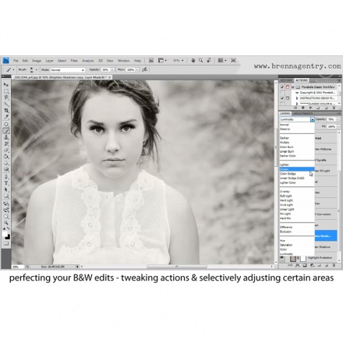Expand the INSTRUCTIONS action item
Image resolution: width=343 pixels, height=343 pixels.
point(297,98)
